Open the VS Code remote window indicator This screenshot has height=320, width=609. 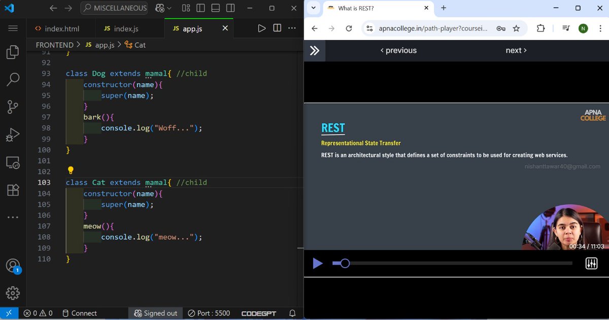point(9,313)
